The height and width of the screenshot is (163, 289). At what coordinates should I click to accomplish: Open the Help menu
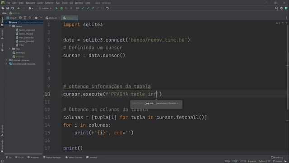pos(88,3)
